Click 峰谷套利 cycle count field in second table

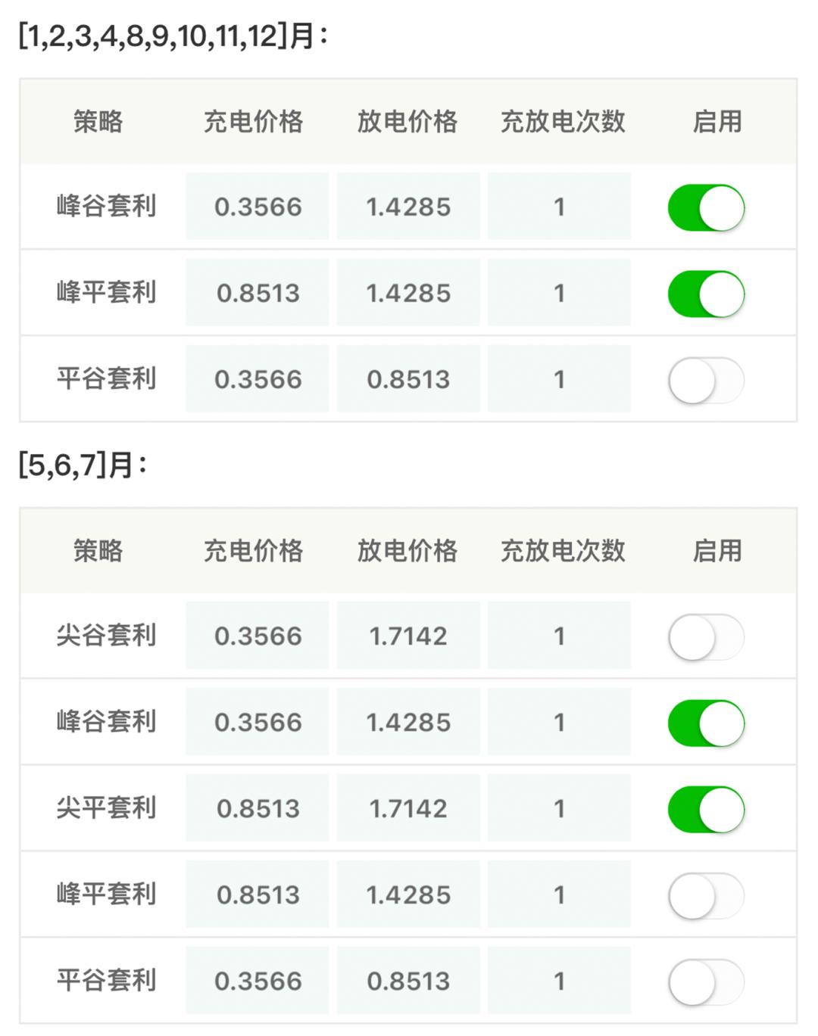(x=559, y=722)
